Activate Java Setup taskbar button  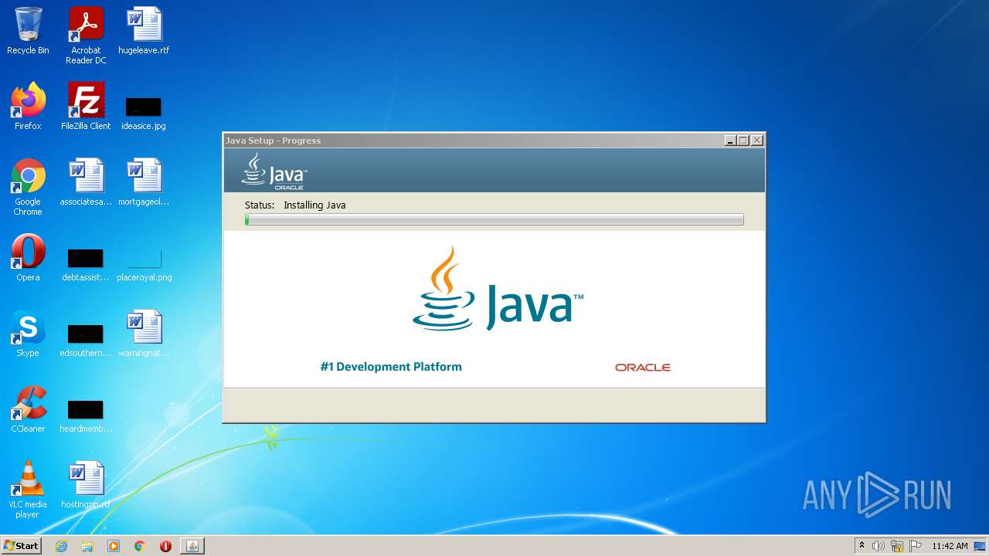tap(192, 546)
